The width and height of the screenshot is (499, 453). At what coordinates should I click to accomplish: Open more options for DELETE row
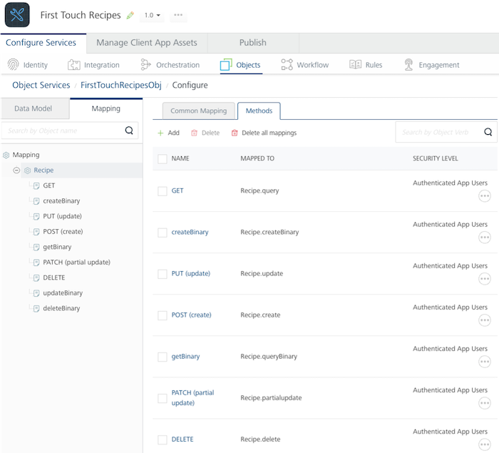[484, 444]
